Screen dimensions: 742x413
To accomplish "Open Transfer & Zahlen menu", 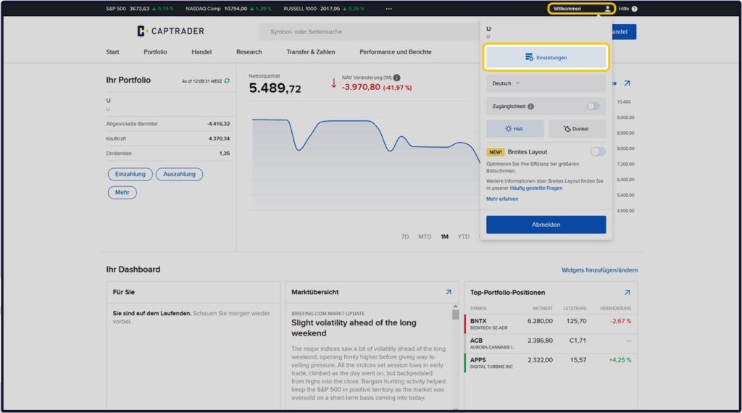I will point(310,52).
